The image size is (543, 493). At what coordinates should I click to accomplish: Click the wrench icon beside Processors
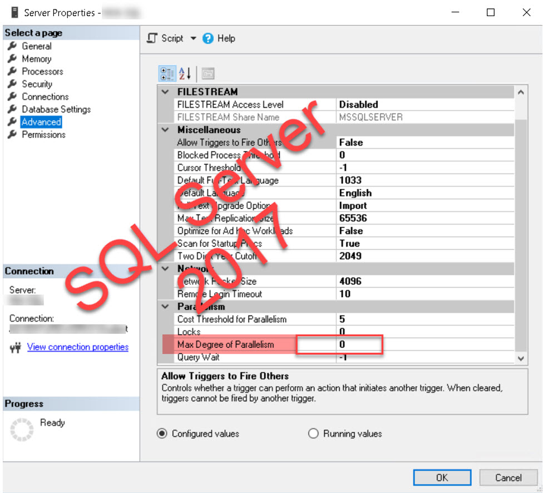tap(12, 71)
